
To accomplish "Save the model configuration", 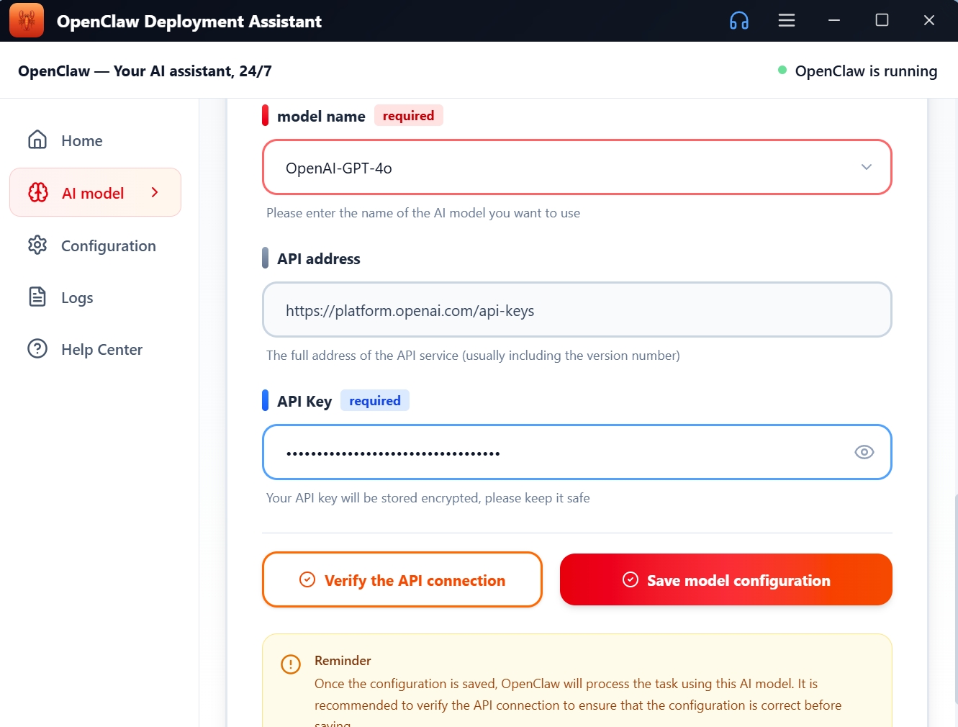I will tap(726, 579).
